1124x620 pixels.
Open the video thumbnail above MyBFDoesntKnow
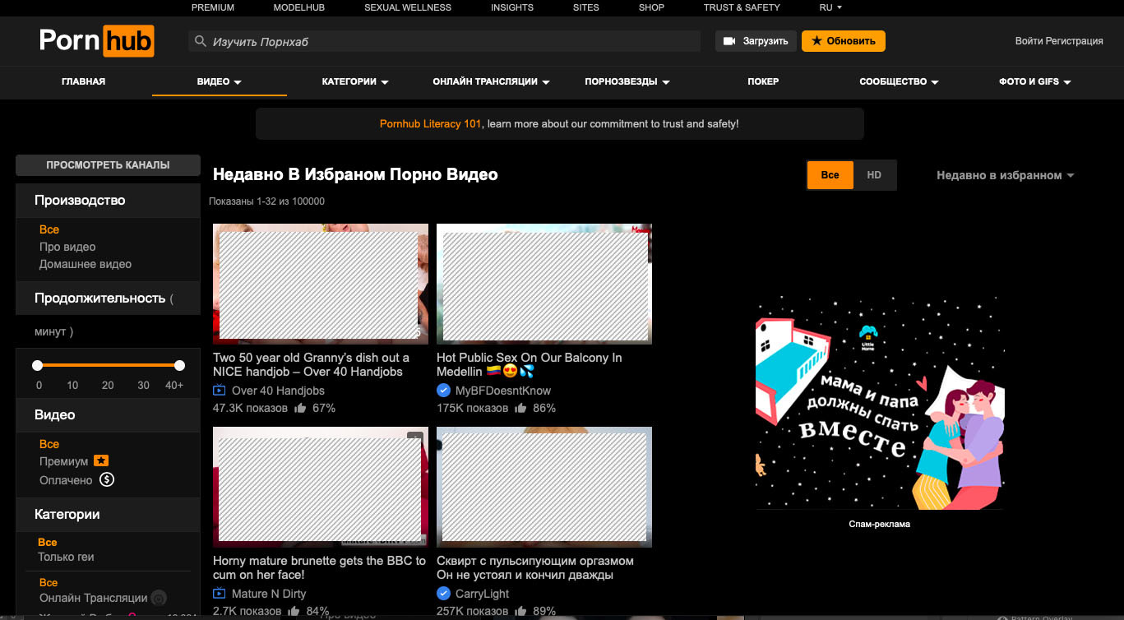pyautogui.click(x=544, y=284)
